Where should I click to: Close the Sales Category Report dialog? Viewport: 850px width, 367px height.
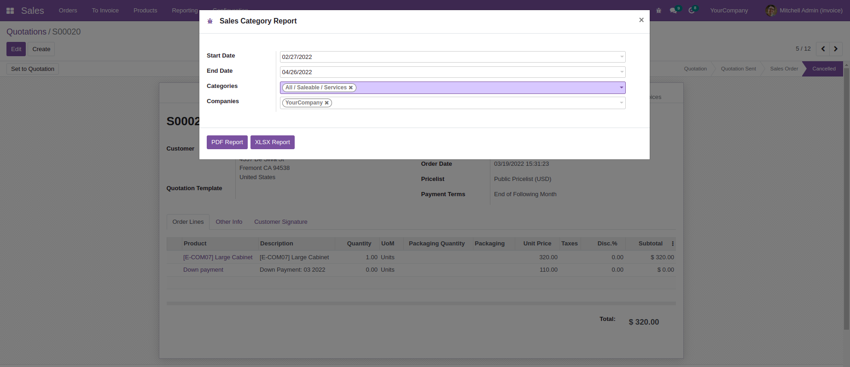click(x=641, y=20)
